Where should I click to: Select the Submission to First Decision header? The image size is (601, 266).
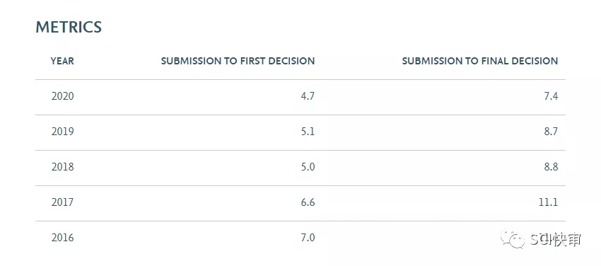tap(238, 61)
